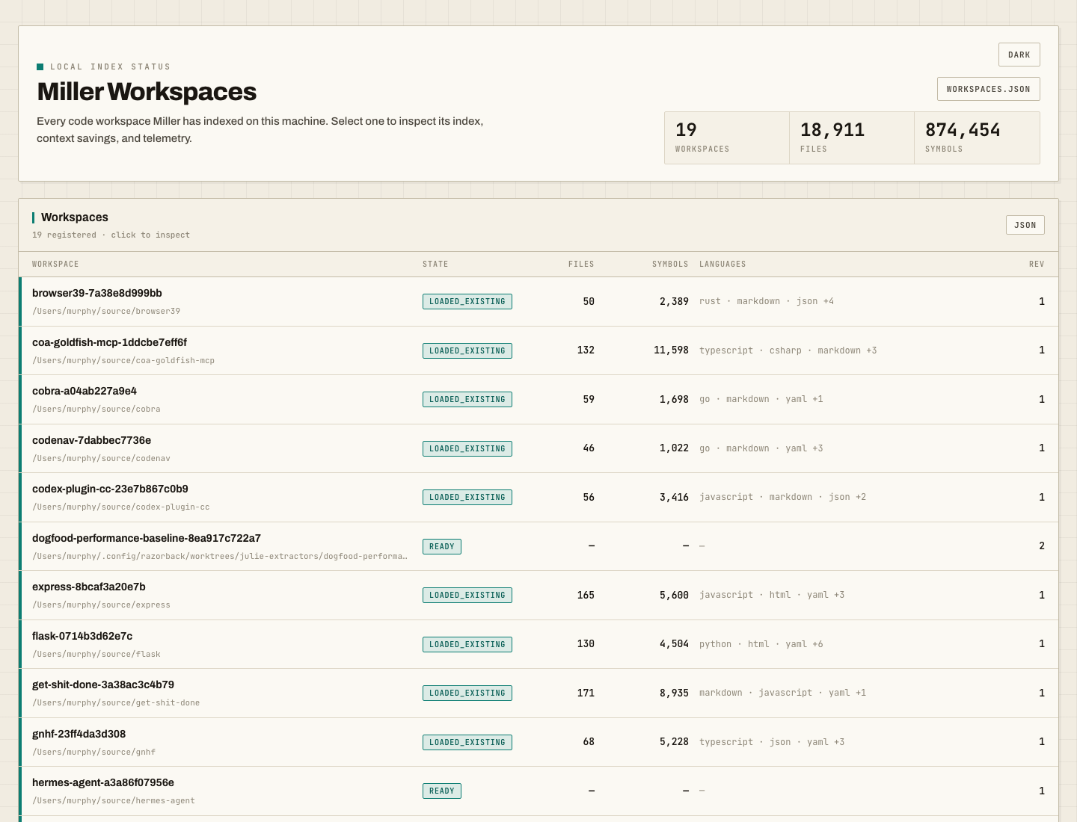Inspect the coa-goldfish-mcp-1ddcbe7eff6f workspace
This screenshot has width=1077, height=822.
[x=538, y=350]
